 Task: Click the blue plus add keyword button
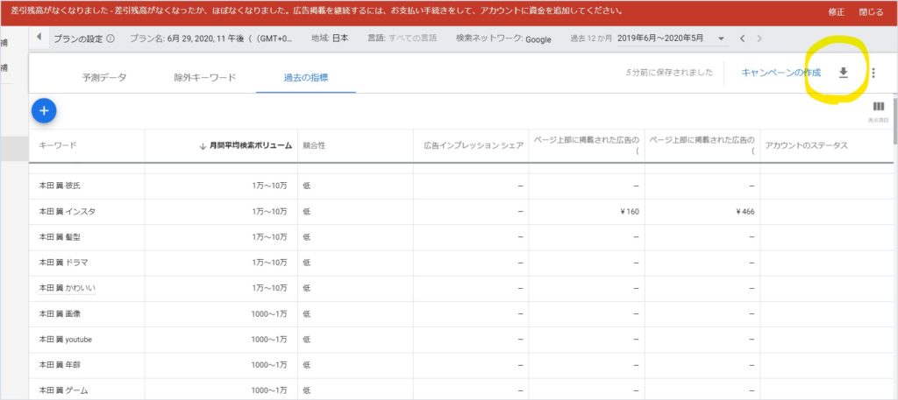[x=44, y=111]
